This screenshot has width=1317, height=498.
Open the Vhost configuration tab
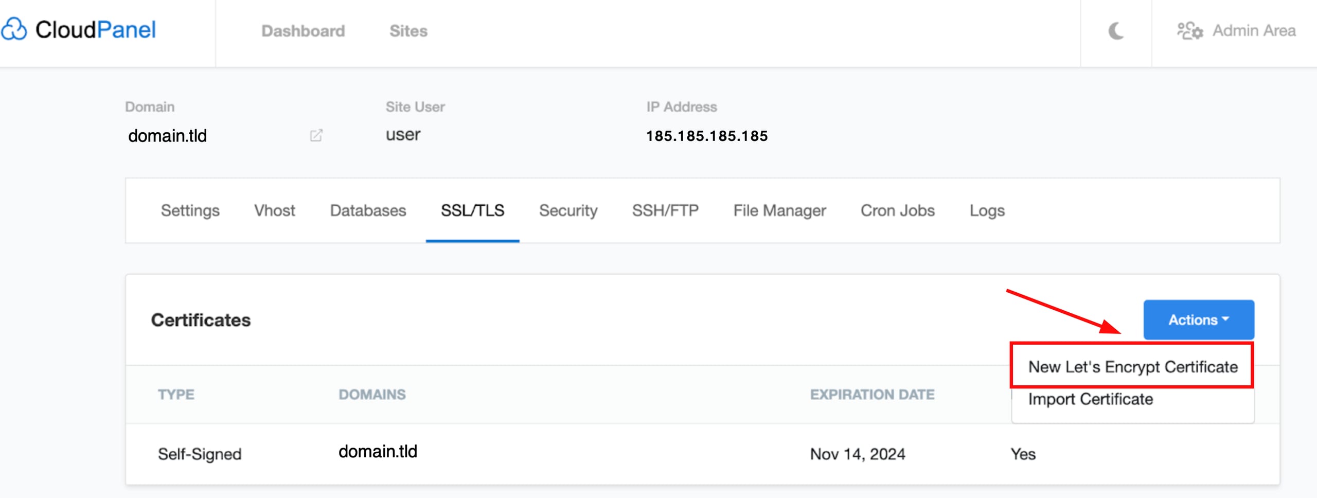tap(274, 210)
